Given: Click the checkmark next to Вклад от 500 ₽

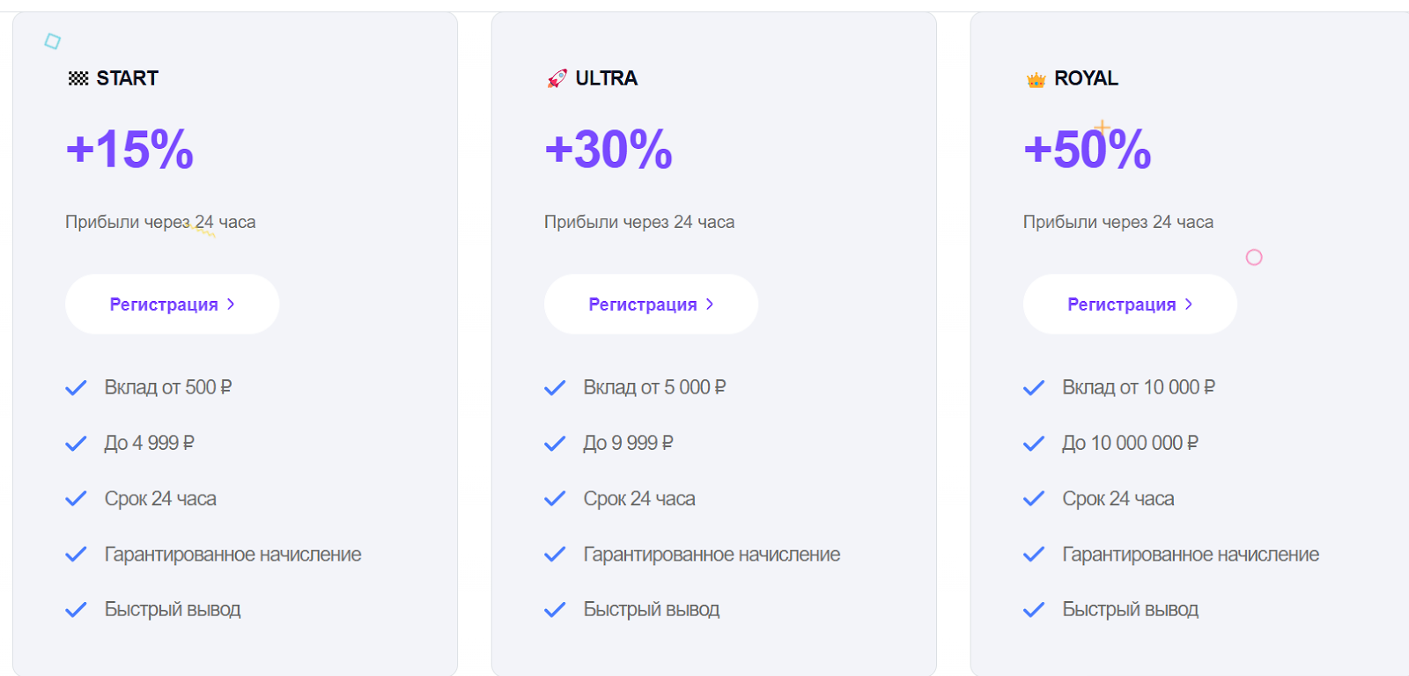Looking at the screenshot, I should [77, 387].
